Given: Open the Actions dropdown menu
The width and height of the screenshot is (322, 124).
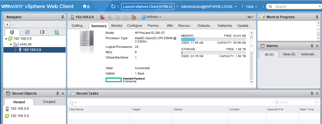Looking at the screenshot, I should [151, 17].
